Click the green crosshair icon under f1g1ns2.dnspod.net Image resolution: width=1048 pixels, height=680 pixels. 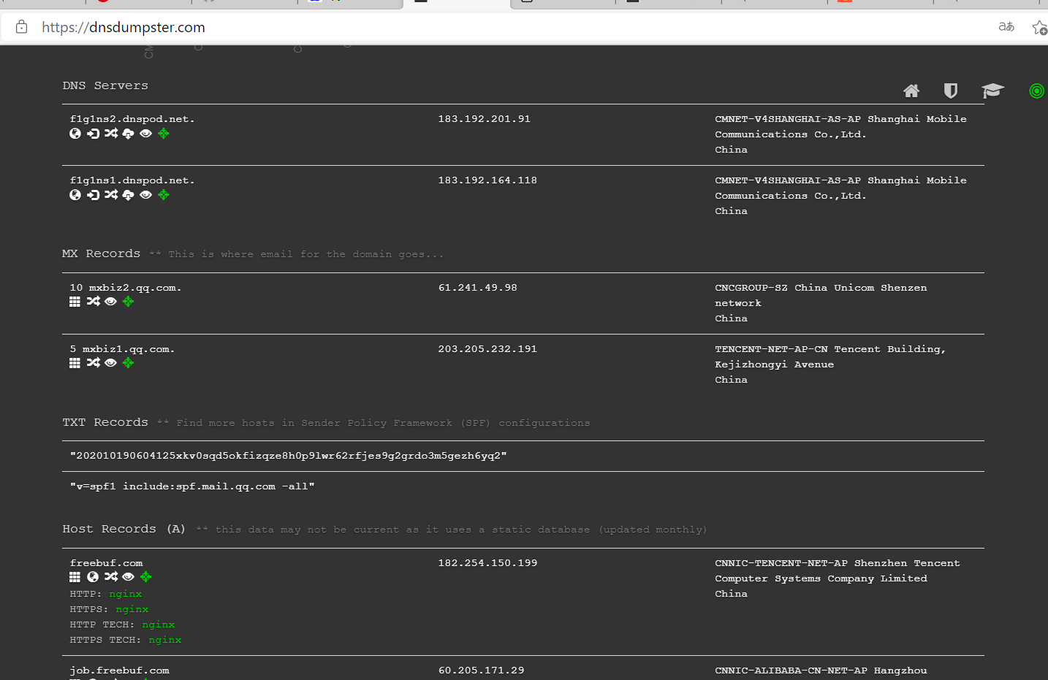coord(164,134)
